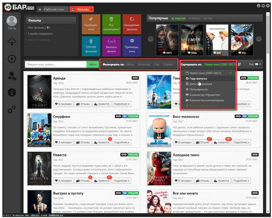Toggle the sort order direction icon

coord(239,65)
